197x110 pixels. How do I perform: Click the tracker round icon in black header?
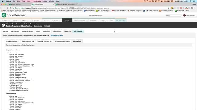click(x=3, y=25)
